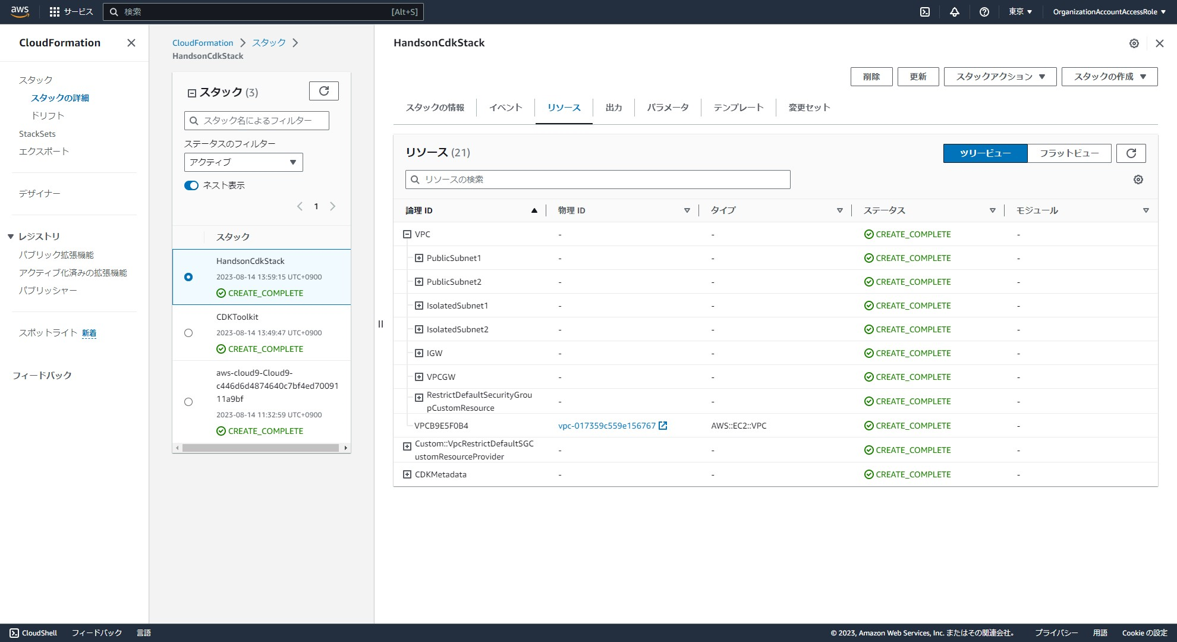Refresh the stacks list
Screen dimensions: 1177x642
(x=324, y=91)
